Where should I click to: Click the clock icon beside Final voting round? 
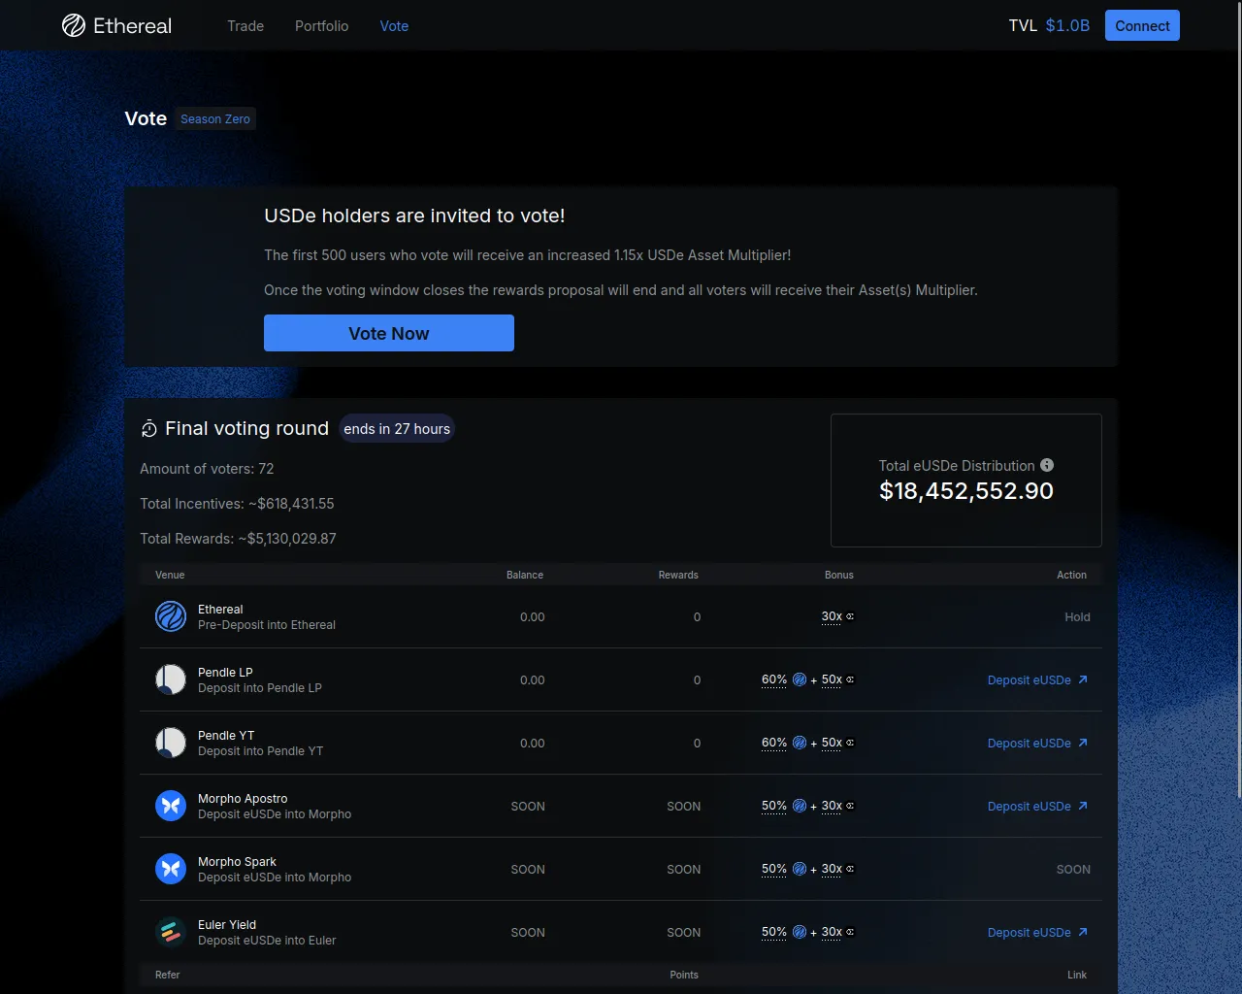(148, 429)
